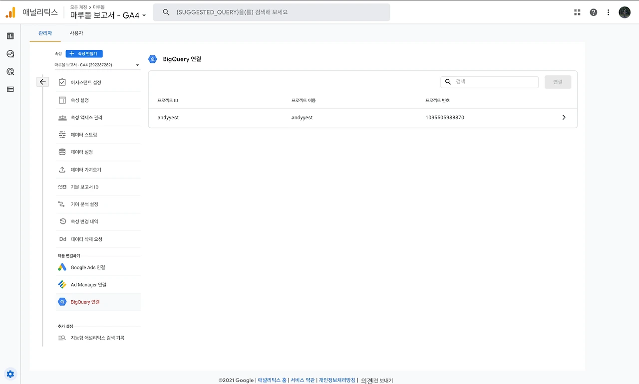The width and height of the screenshot is (639, 384).
Task: Open 데이터 삭제 요청 menu item
Action: pyautogui.click(x=98, y=239)
